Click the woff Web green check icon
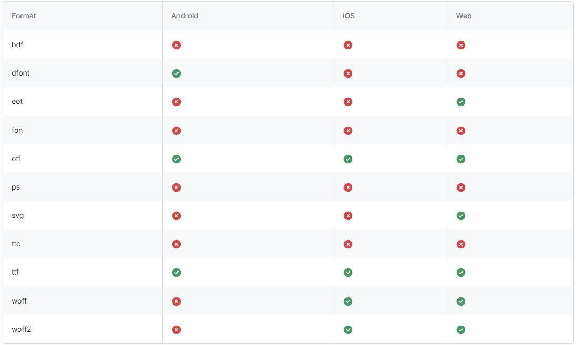The width and height of the screenshot is (577, 345). (x=461, y=301)
